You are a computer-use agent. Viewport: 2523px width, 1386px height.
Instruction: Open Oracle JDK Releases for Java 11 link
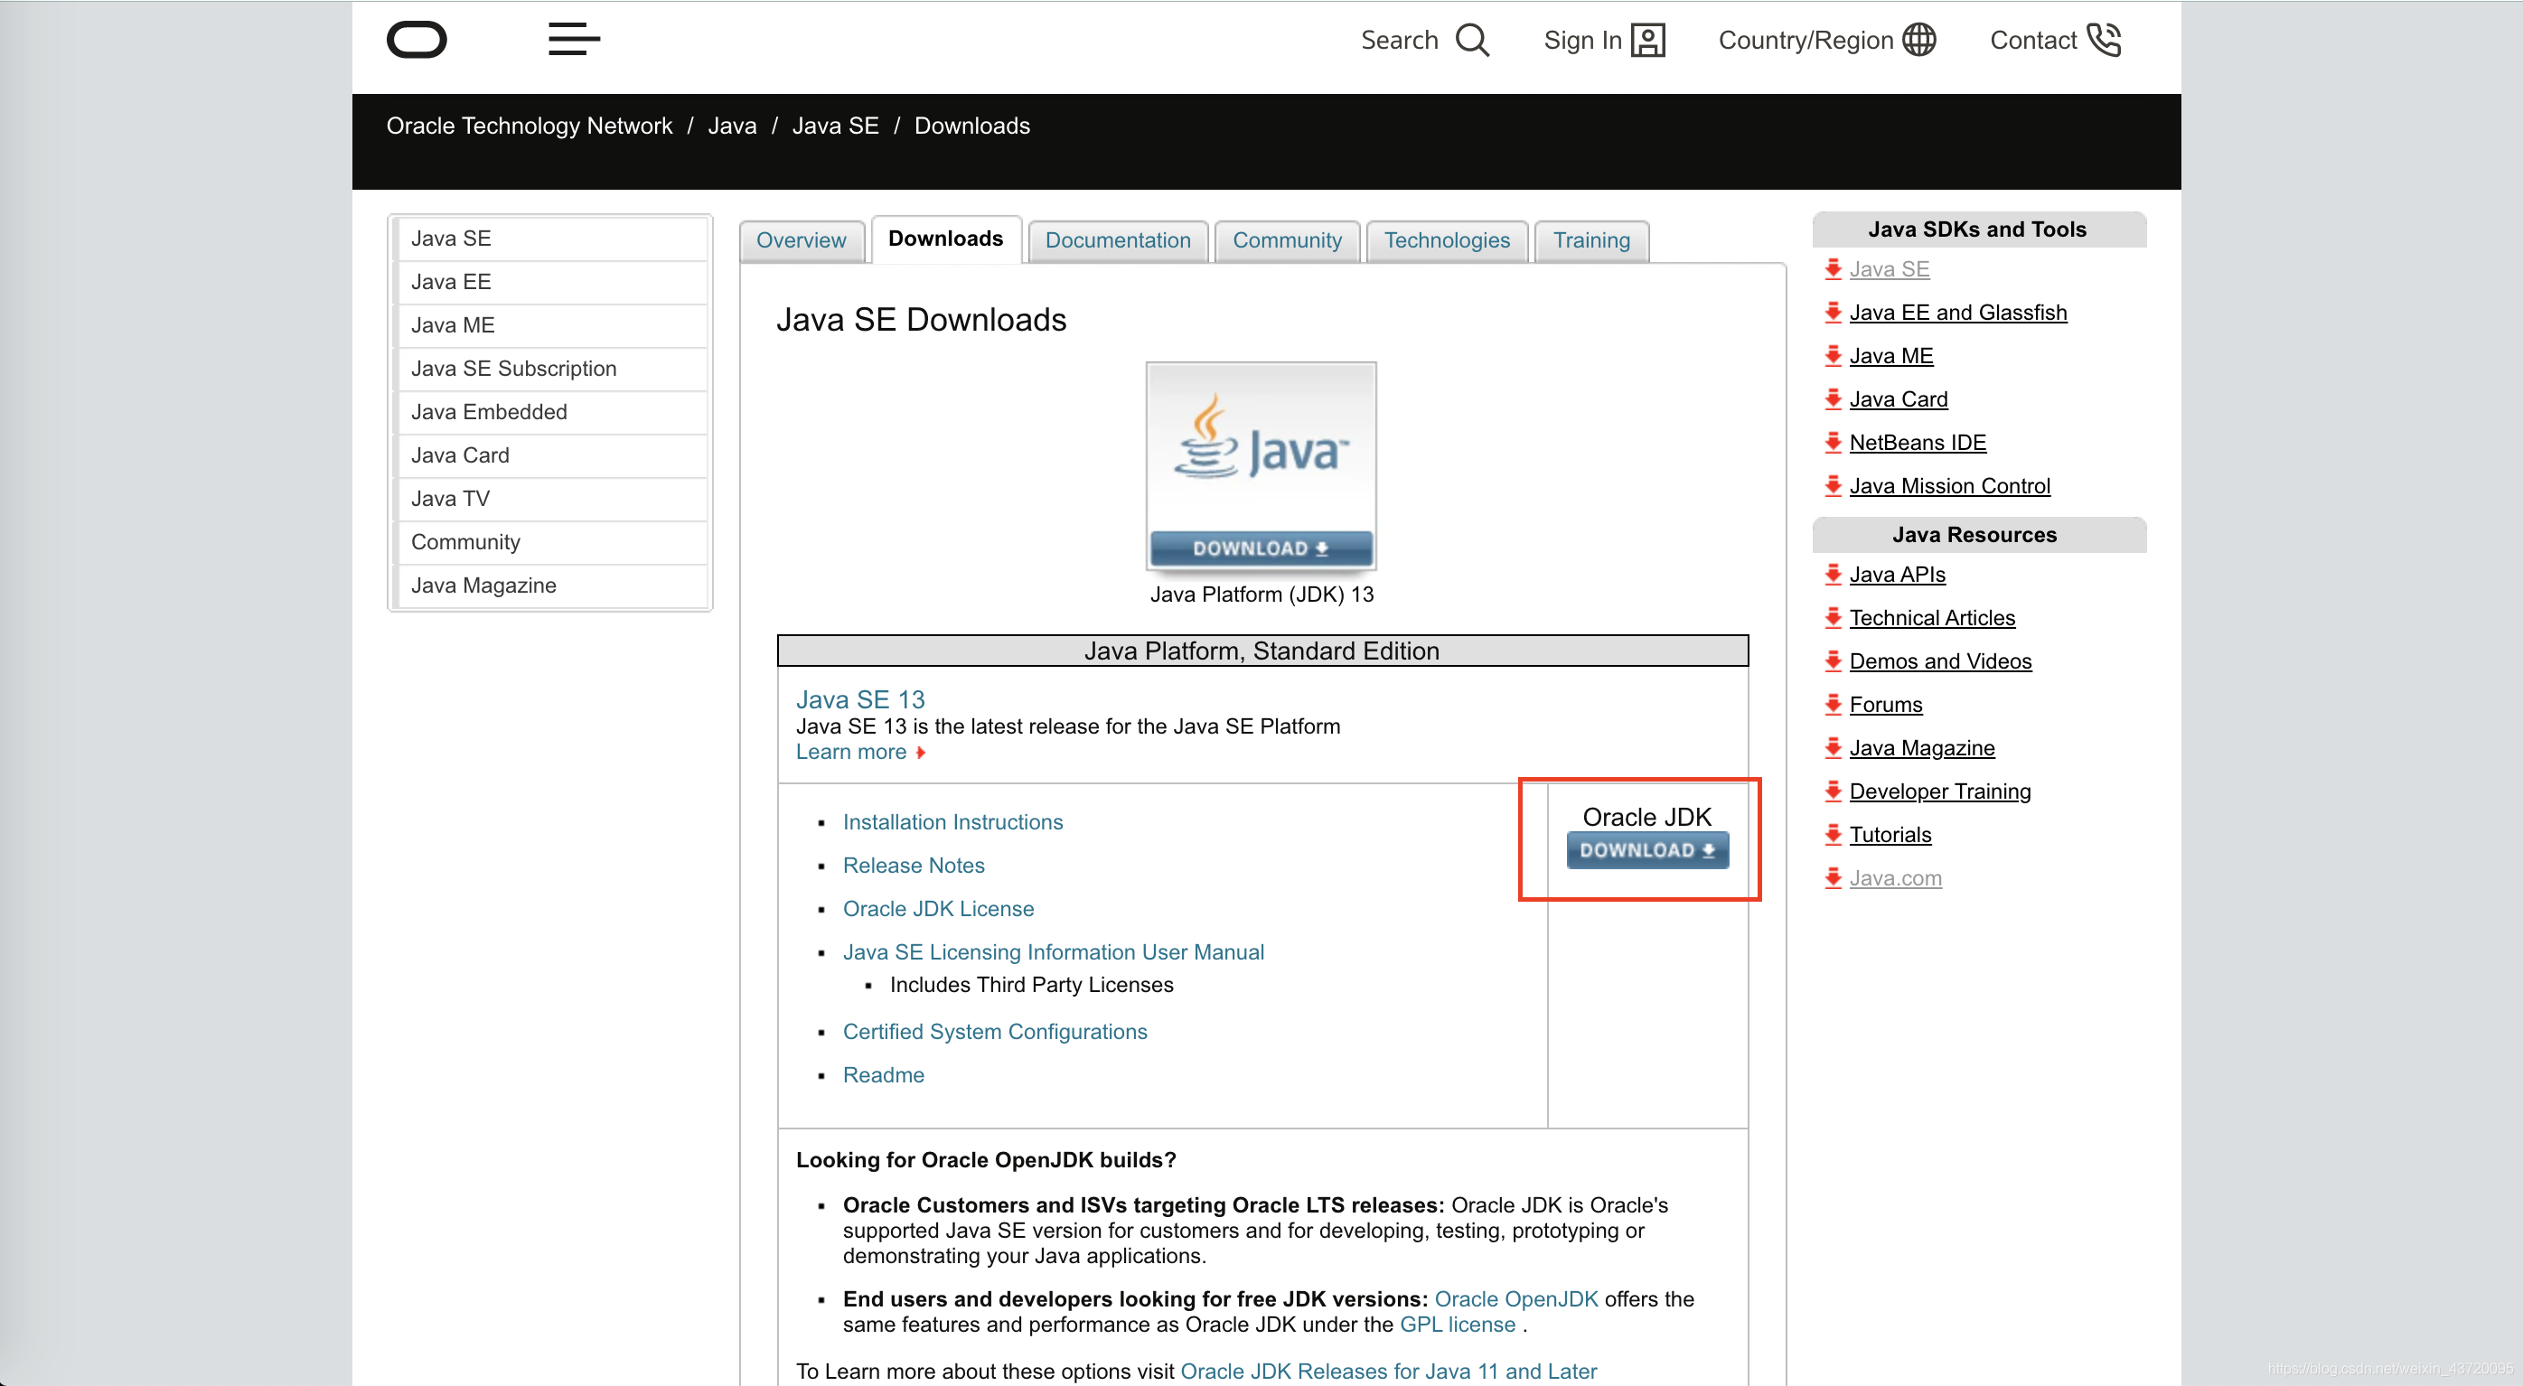[1389, 1372]
